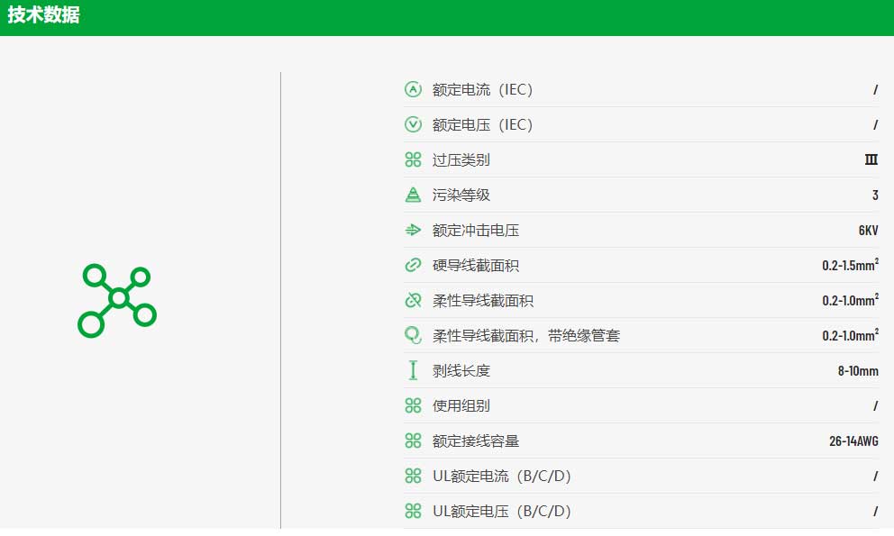Click the arrow icon beside 额定冲击电压
894x536 pixels.
click(413, 230)
